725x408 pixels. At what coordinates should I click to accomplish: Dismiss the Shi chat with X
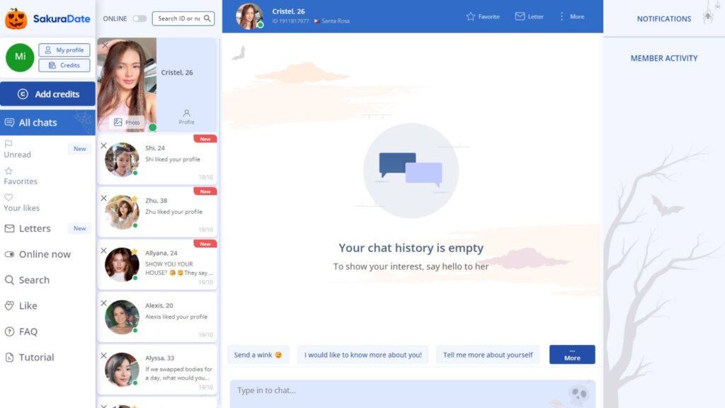[103, 146]
